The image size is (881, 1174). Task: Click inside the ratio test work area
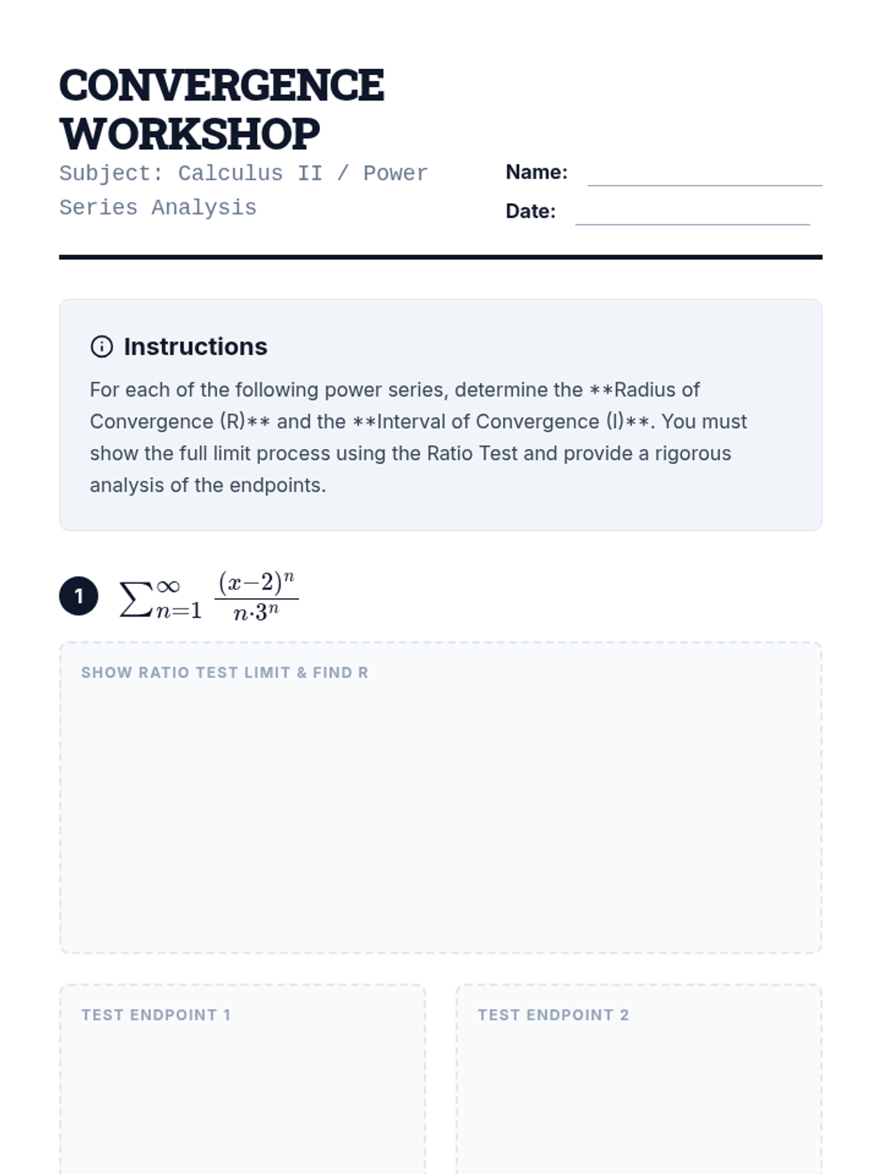[x=440, y=814]
